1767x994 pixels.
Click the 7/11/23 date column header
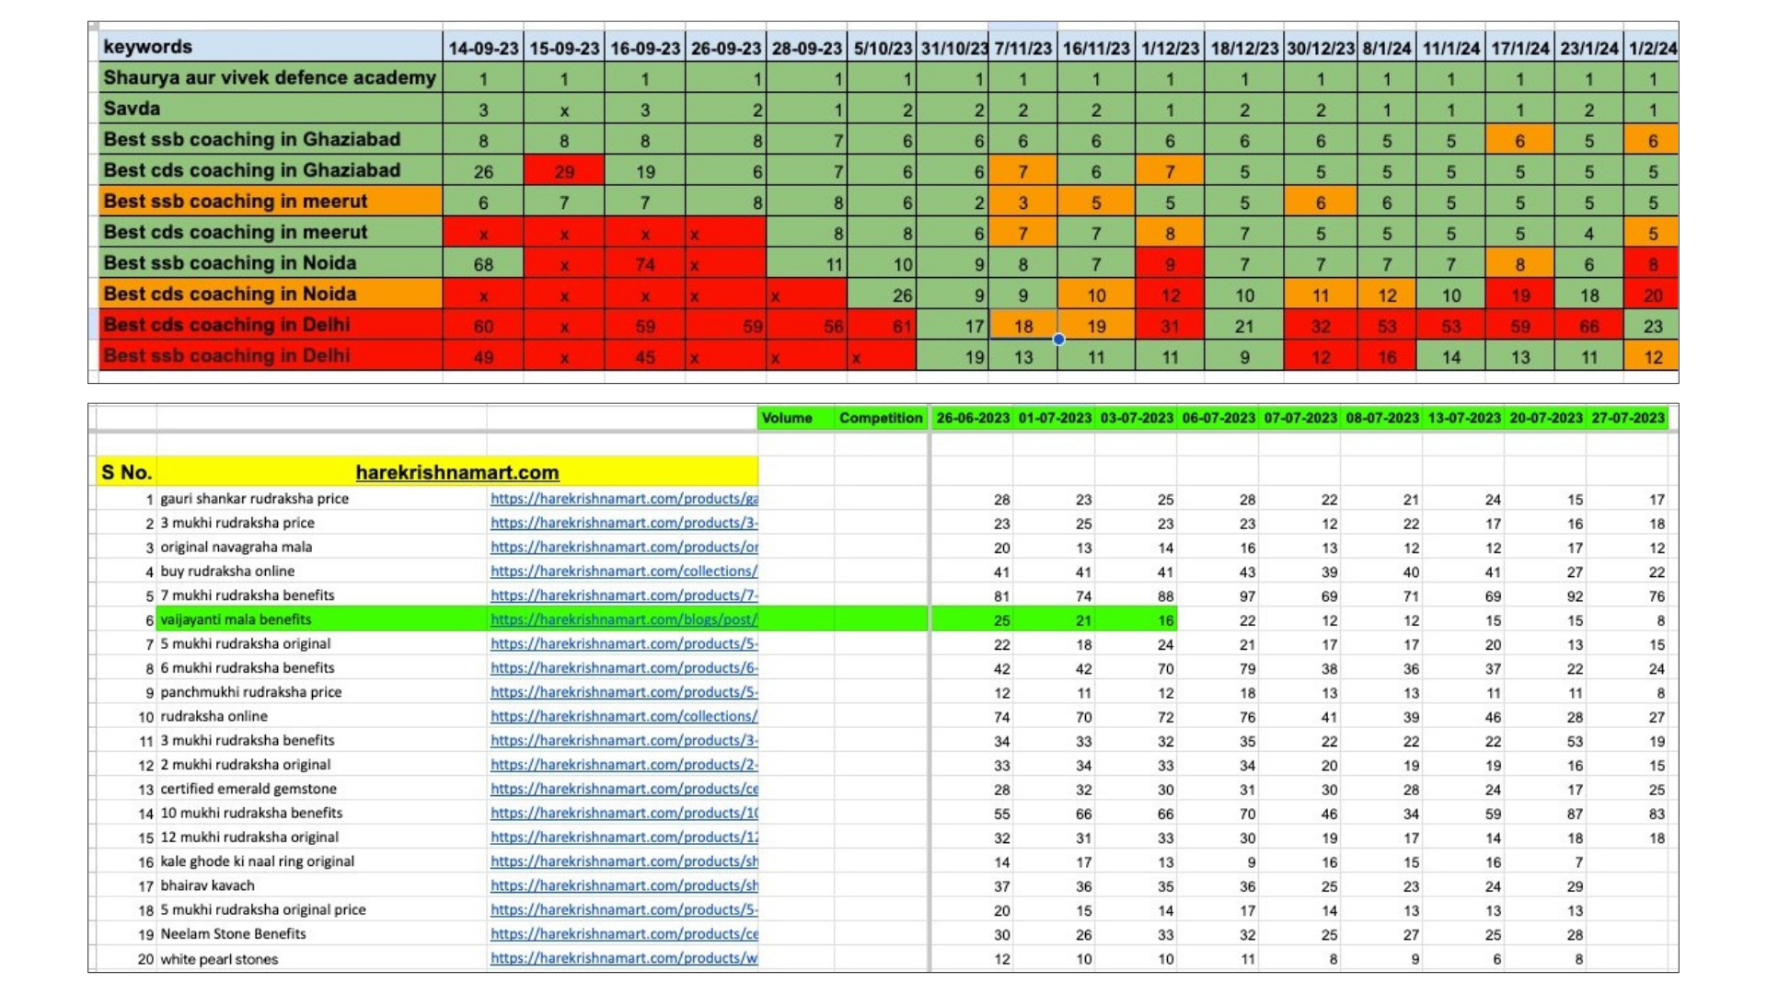tap(1022, 48)
